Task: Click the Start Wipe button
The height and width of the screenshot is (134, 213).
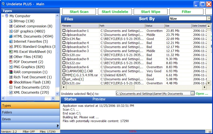Action: [151, 12]
